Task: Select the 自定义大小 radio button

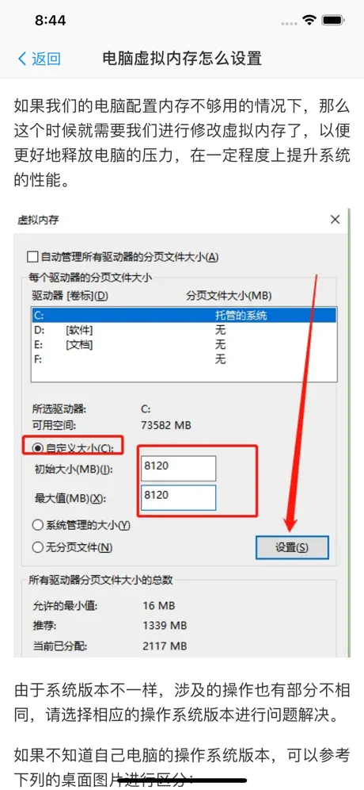Action: (37, 447)
